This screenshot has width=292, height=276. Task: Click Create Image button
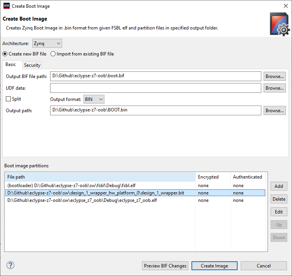214,266
